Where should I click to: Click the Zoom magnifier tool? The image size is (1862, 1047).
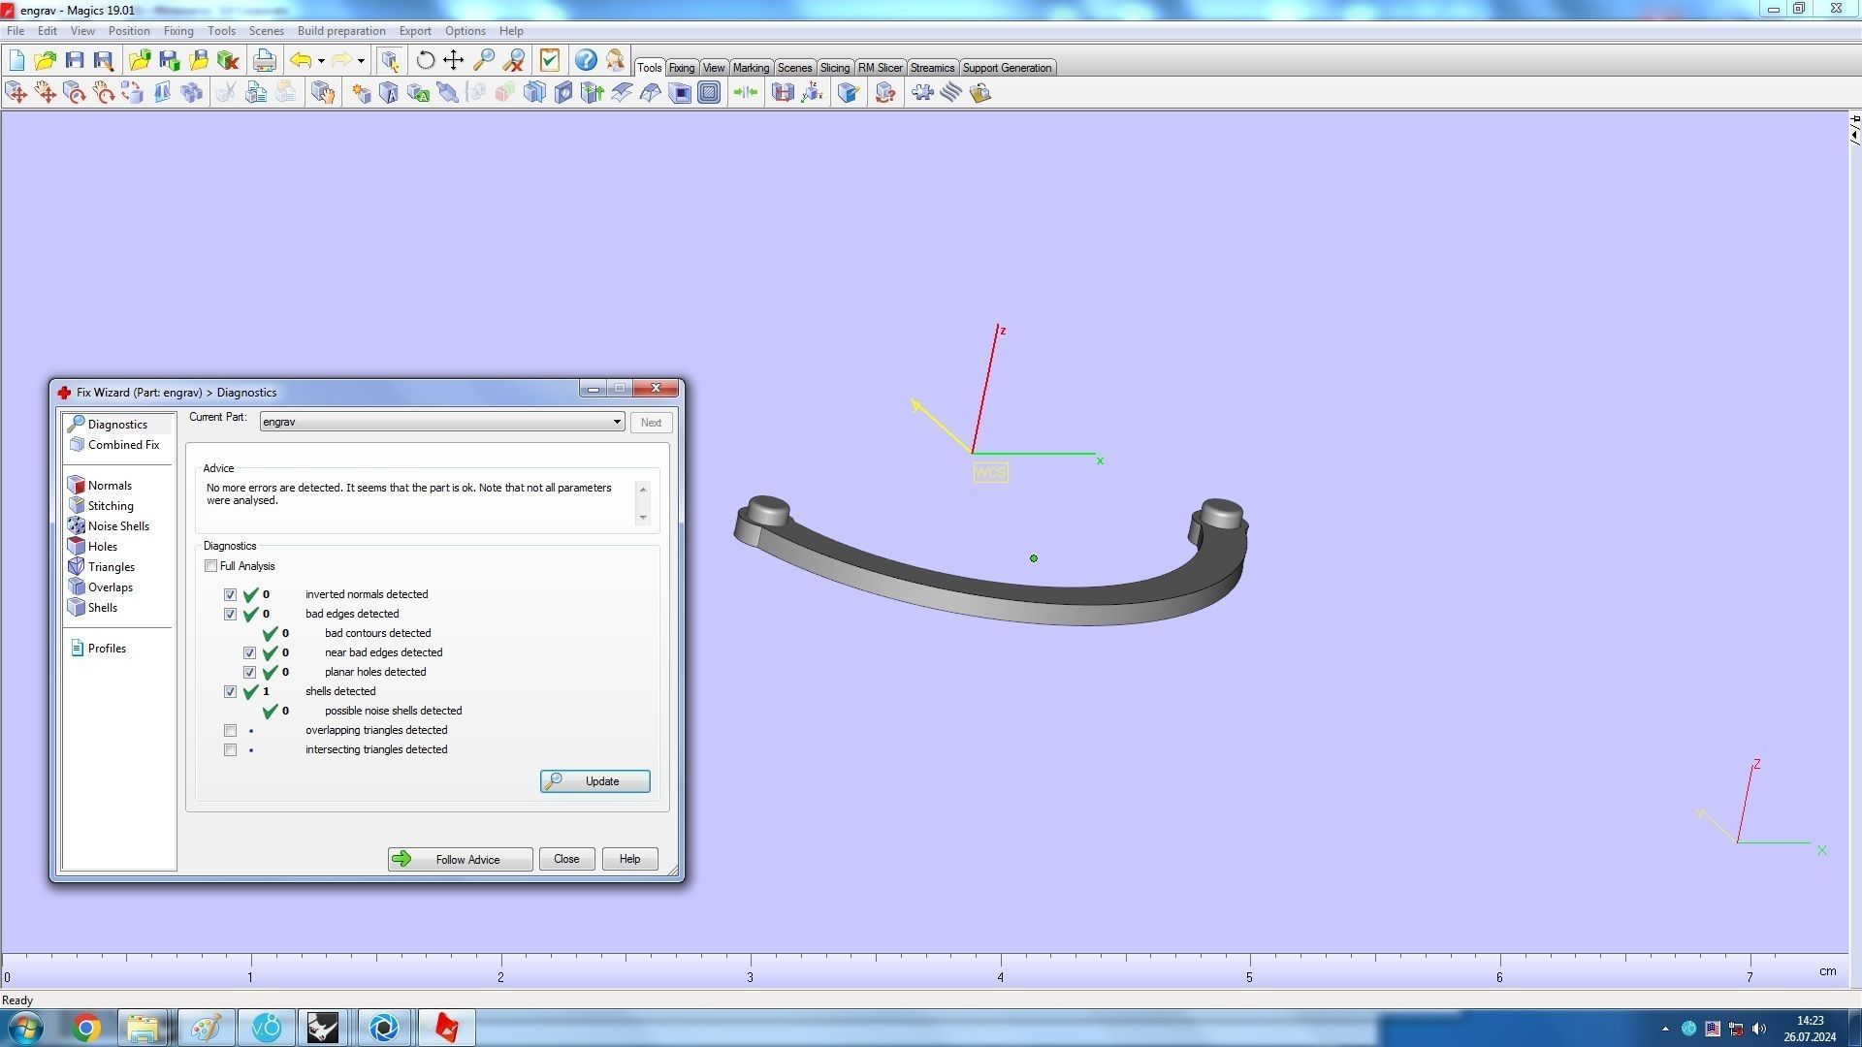coord(484,60)
